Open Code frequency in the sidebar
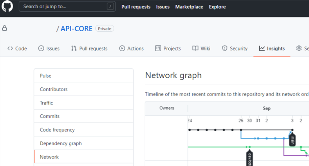This screenshot has width=309, height=166. coord(57,130)
